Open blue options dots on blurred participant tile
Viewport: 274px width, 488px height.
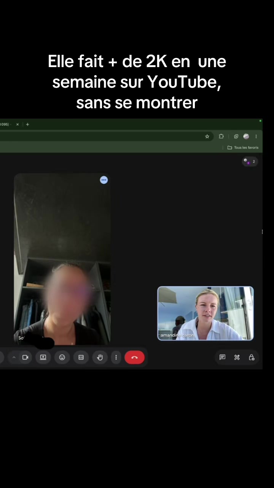point(104,180)
